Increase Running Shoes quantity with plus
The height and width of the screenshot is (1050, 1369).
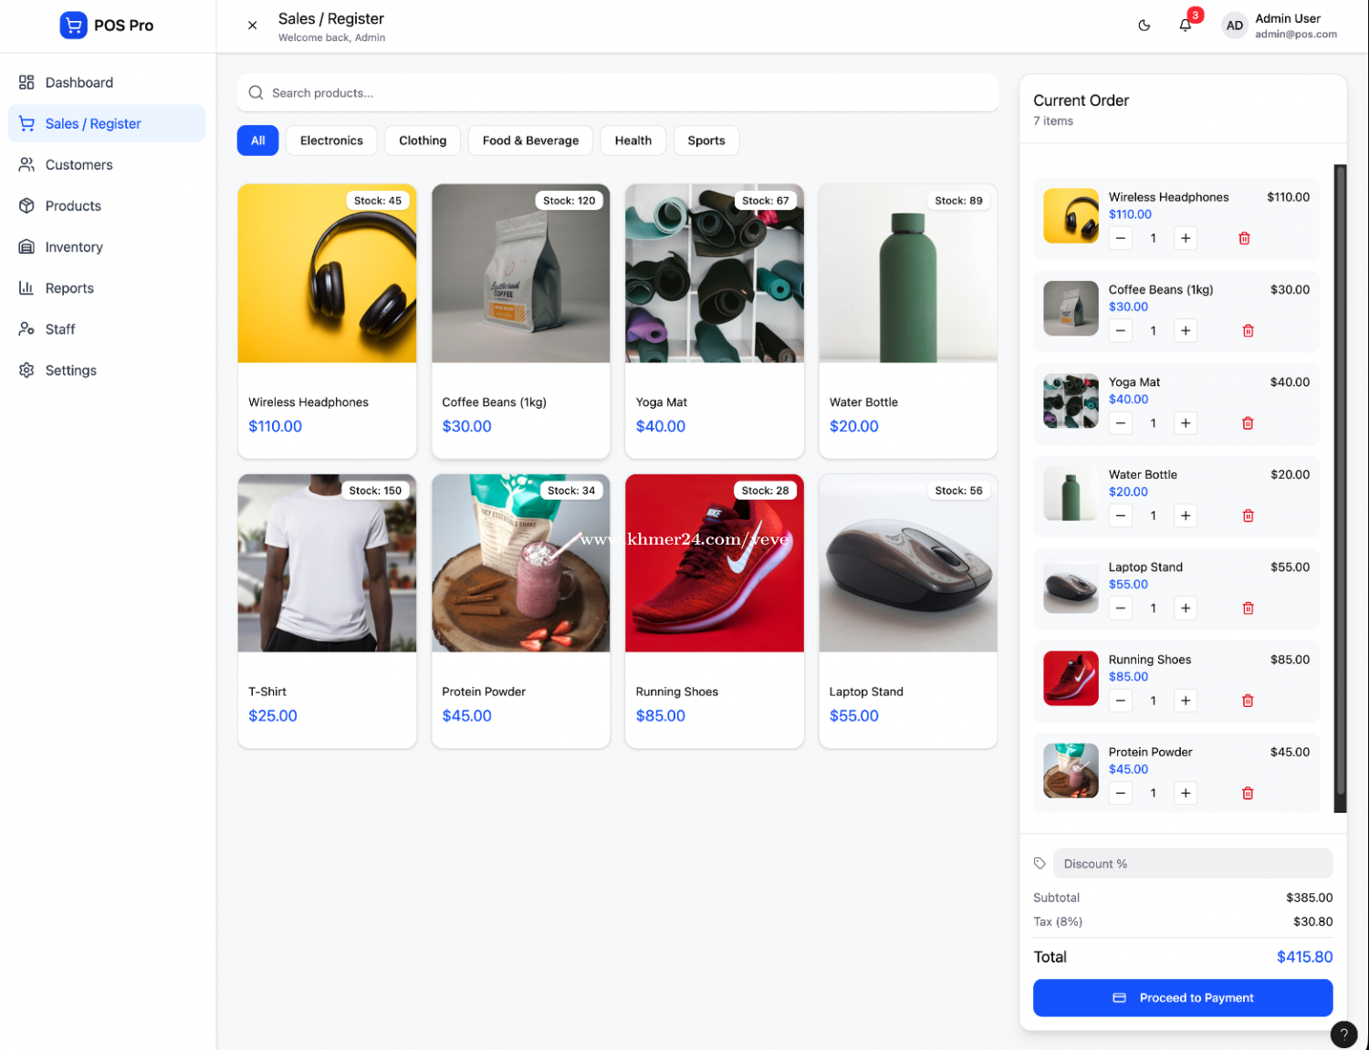(x=1185, y=702)
